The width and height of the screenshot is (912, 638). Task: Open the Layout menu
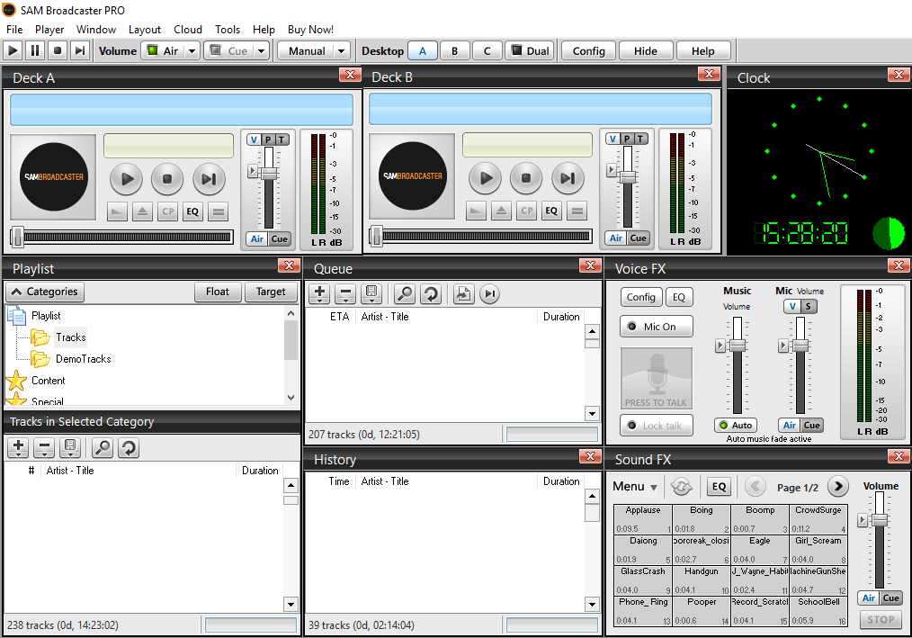click(144, 29)
